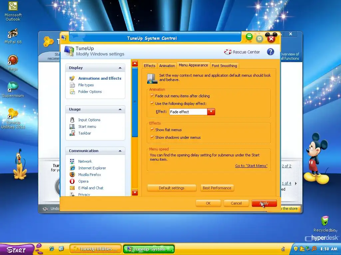Image resolution: width=341 pixels, height=255 pixels.
Task: Click the Default settings button
Action: [x=171, y=188]
